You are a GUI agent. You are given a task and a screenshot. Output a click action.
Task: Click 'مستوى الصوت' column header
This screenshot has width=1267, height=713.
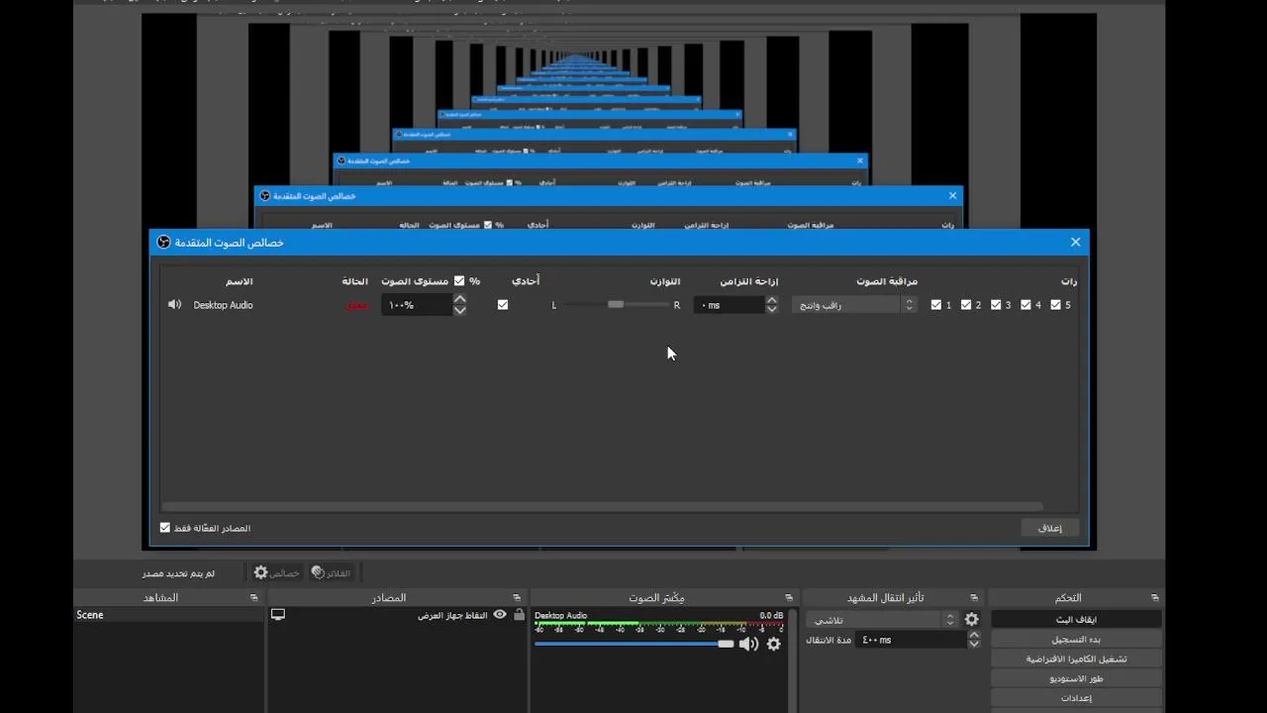pos(415,281)
